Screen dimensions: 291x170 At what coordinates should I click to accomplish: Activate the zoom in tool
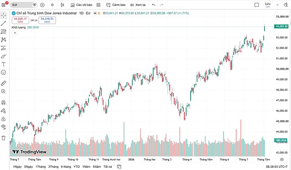(x=3, y=92)
